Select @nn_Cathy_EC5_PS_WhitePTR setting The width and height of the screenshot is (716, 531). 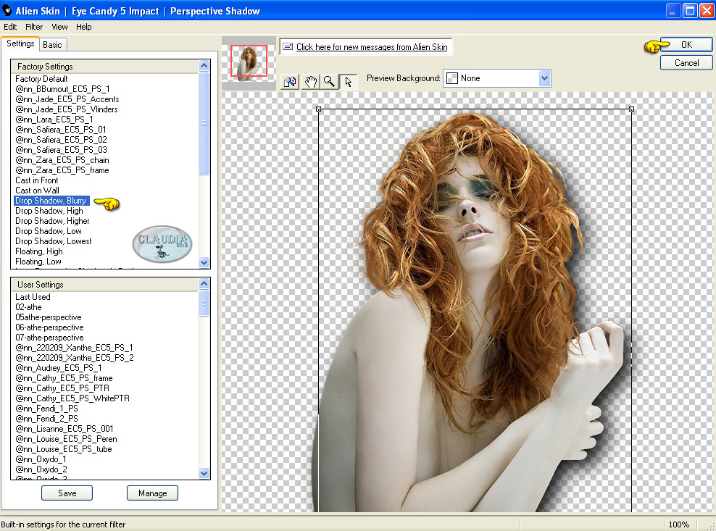72,398
